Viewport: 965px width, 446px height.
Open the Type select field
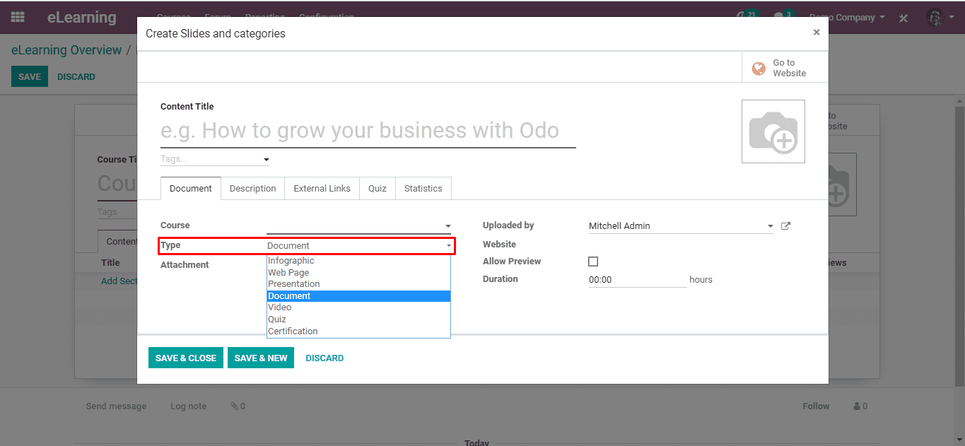359,246
